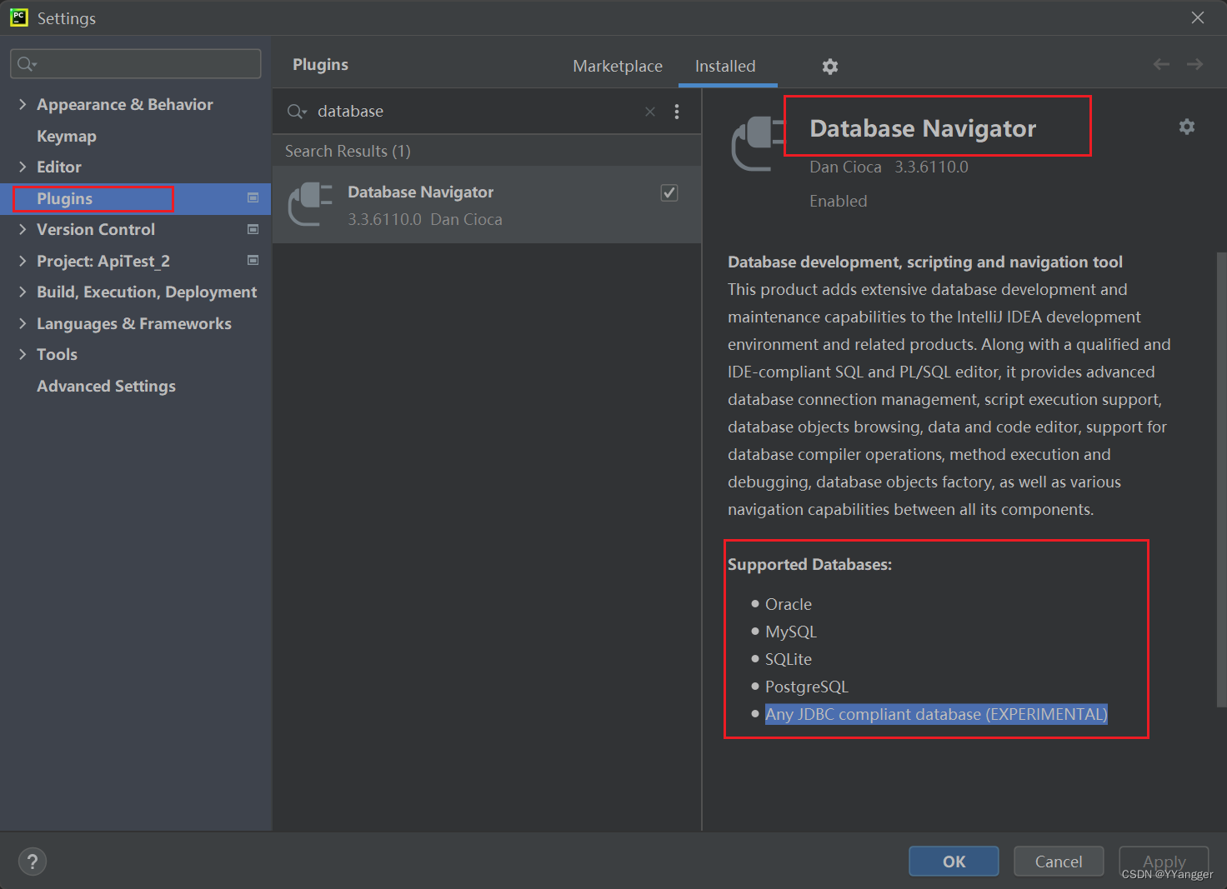Open Tools settings category

coord(57,354)
